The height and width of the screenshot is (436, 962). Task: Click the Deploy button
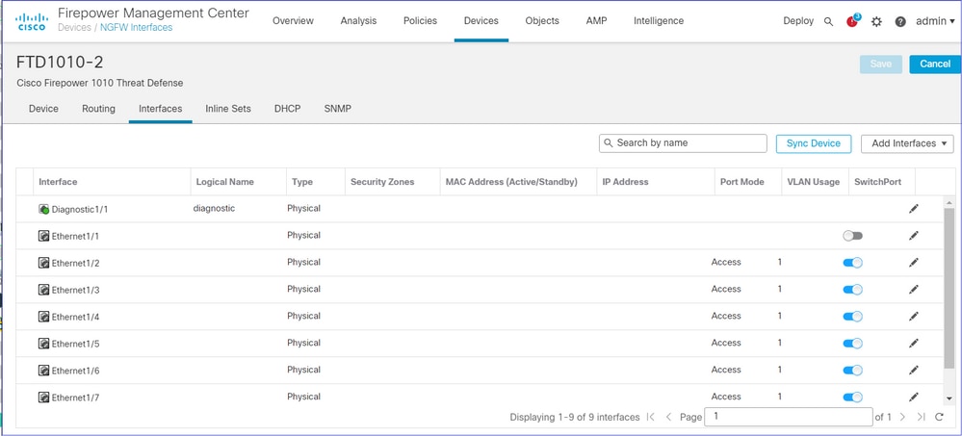coord(798,21)
